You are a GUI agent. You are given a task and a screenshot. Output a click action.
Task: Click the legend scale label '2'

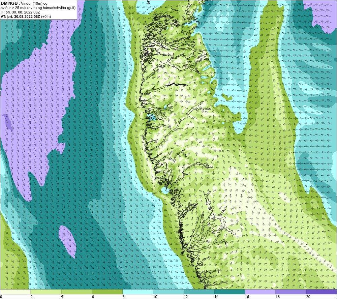pyautogui.click(x=32, y=297)
